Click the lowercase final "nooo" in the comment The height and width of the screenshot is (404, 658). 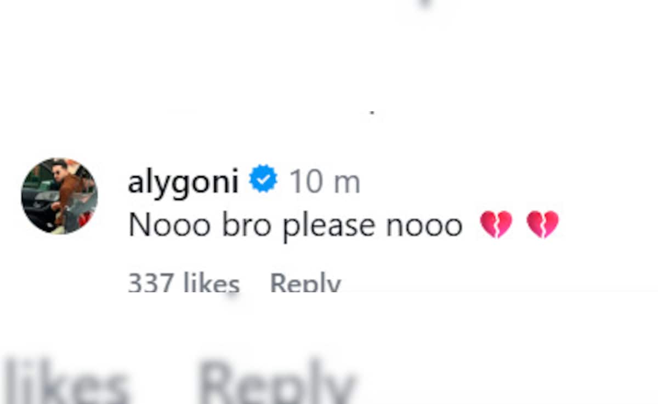click(x=424, y=225)
